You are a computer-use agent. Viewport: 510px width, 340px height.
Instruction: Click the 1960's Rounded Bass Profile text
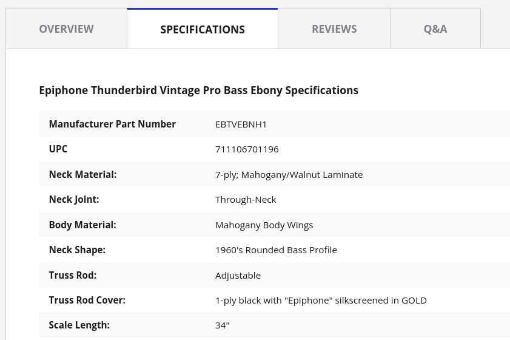click(276, 250)
